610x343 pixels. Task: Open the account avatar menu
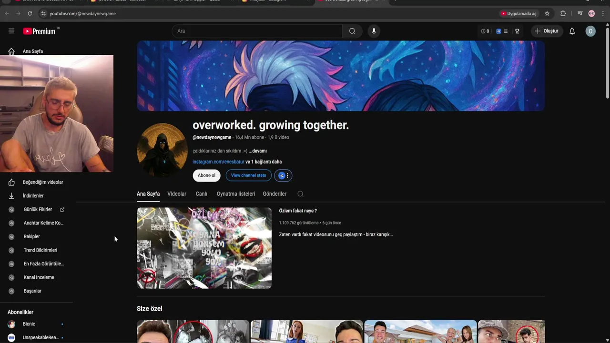[x=590, y=31]
